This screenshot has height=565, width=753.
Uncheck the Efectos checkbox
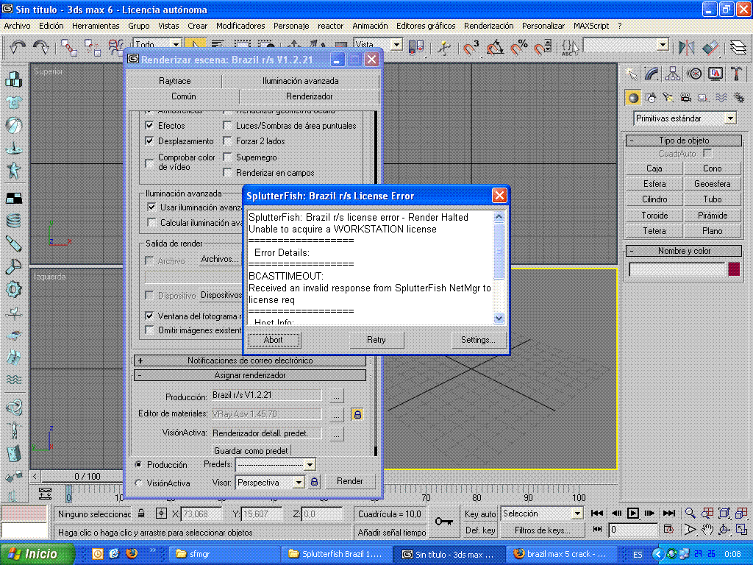pyautogui.click(x=149, y=125)
